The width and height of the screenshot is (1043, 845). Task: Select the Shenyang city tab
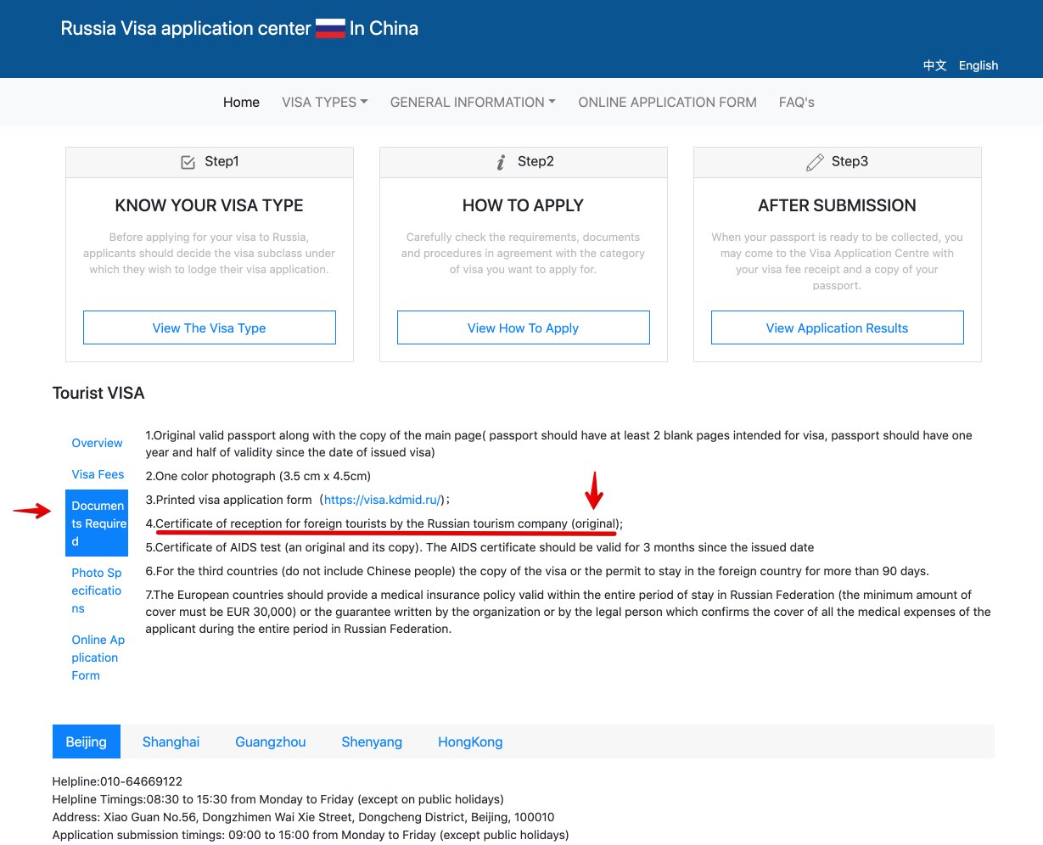click(x=372, y=741)
